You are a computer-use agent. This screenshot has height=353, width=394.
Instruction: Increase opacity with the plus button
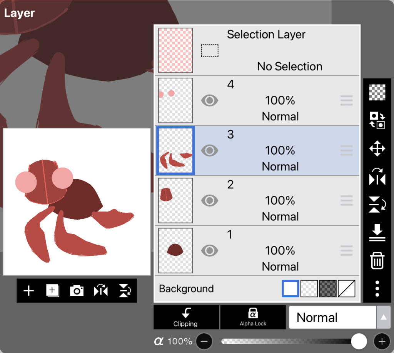382,341
